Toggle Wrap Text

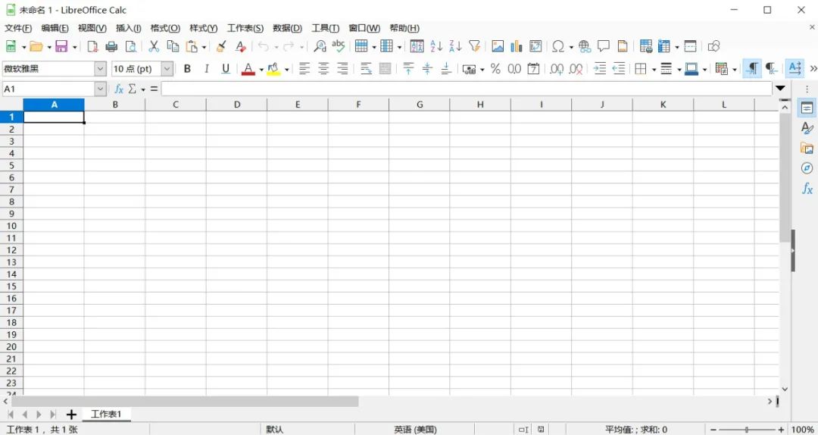367,68
